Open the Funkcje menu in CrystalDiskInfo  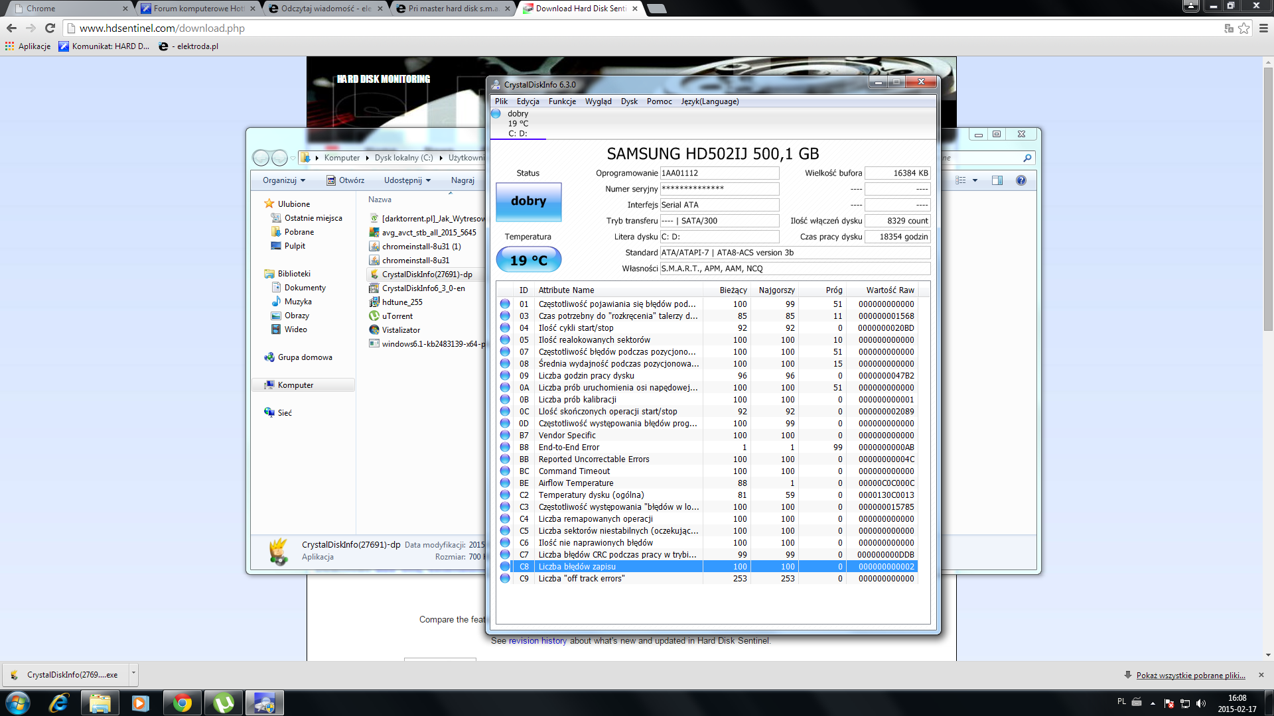pyautogui.click(x=562, y=101)
